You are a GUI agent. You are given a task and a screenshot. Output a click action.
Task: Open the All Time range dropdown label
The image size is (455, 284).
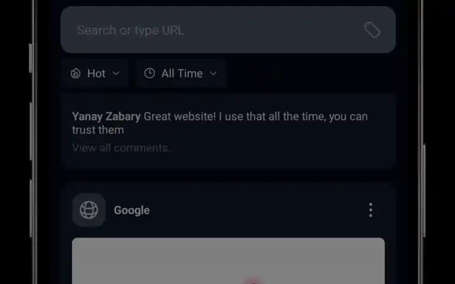click(x=182, y=73)
